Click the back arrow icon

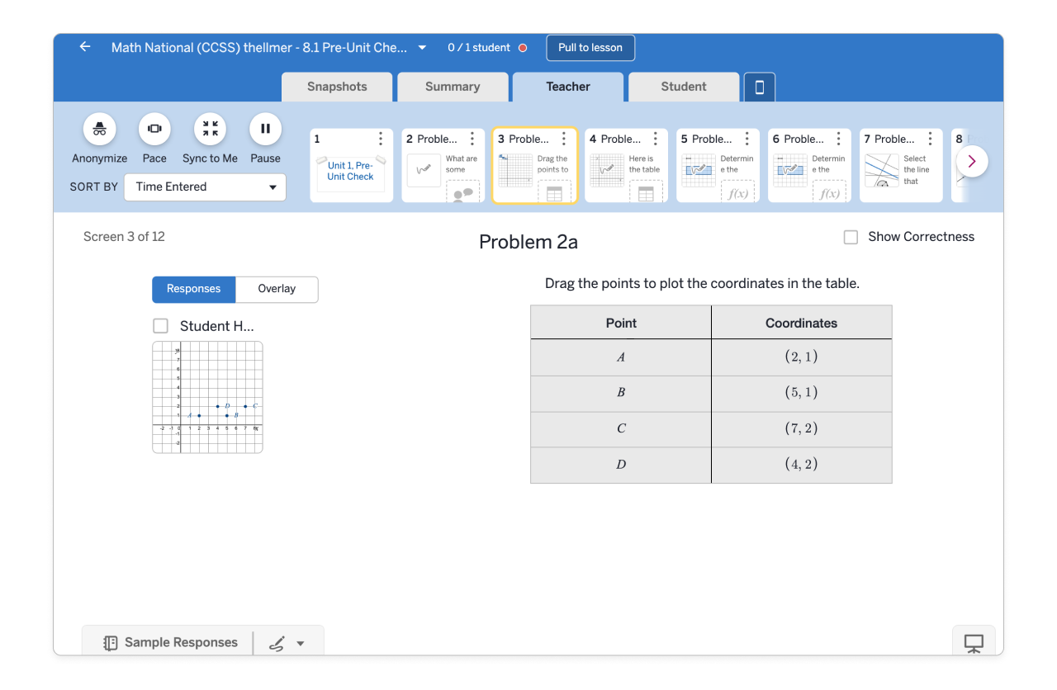click(x=85, y=47)
